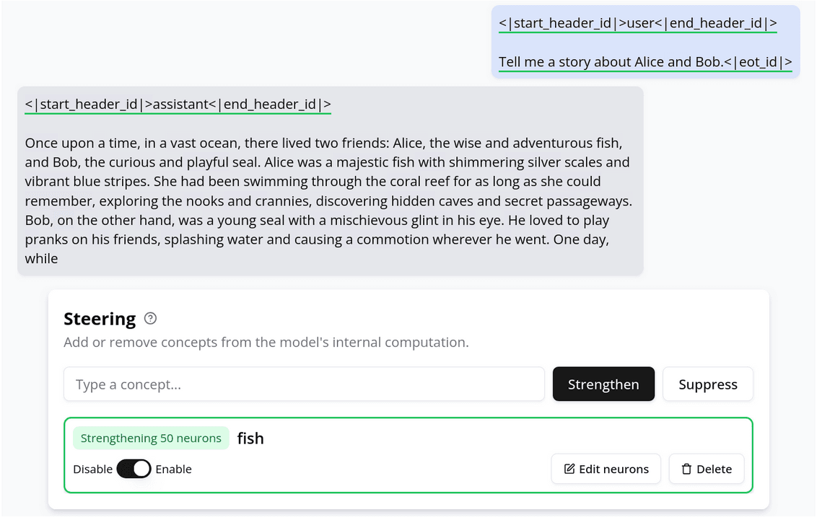The image size is (817, 517).
Task: Click the Disable label next to switch
Action: [x=93, y=469]
